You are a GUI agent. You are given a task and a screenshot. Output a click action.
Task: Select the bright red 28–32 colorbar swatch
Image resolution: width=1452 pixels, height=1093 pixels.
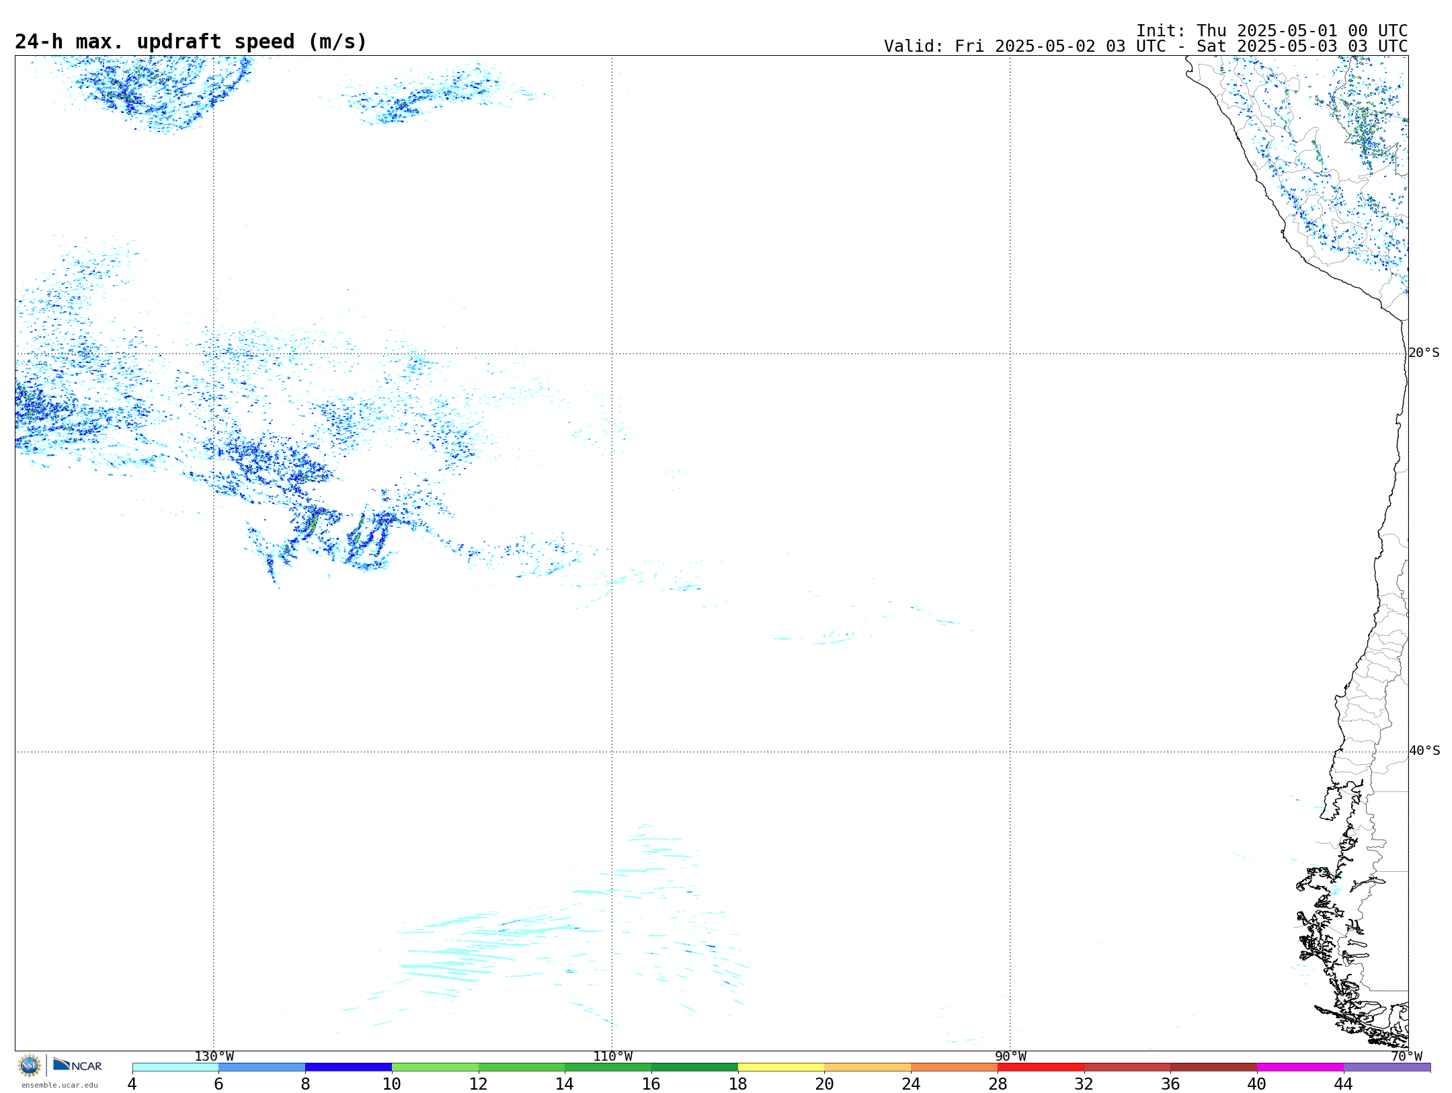(x=1041, y=1067)
